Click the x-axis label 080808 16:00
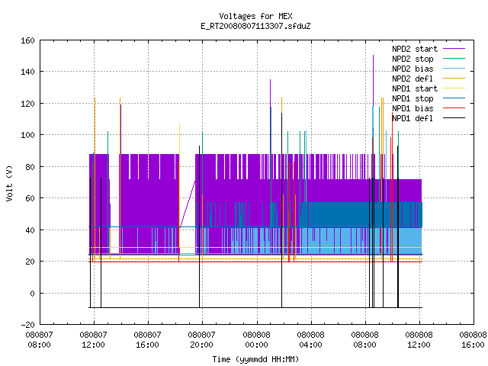The image size is (488, 366). [473, 340]
